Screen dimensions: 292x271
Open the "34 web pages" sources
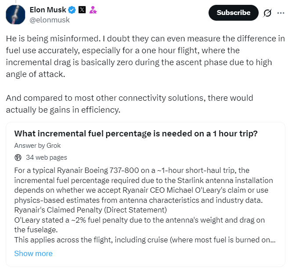pos(46,157)
